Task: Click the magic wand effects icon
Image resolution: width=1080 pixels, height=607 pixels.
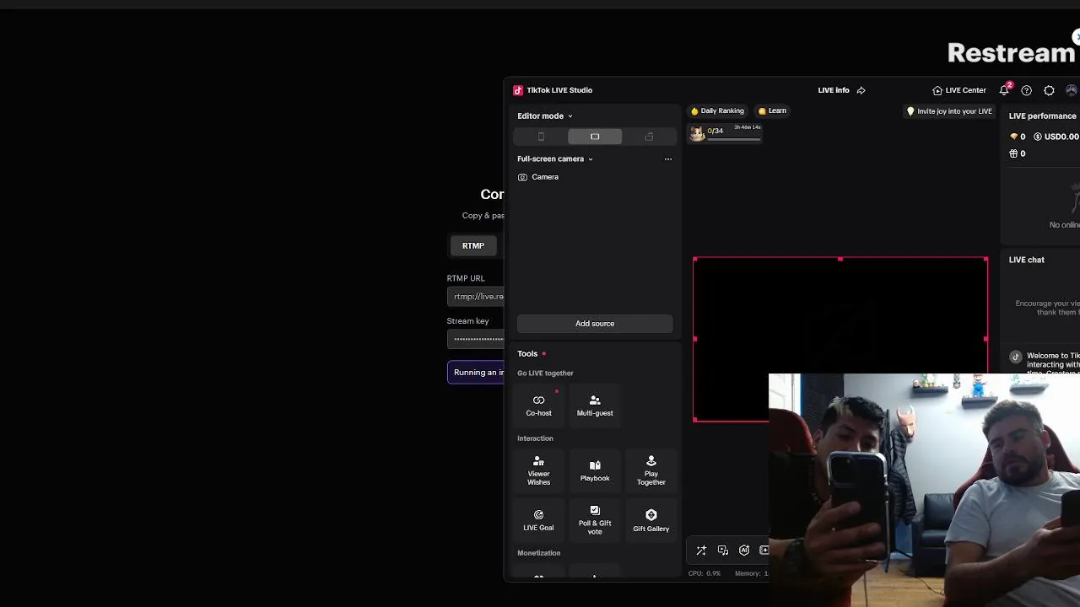Action: (x=701, y=551)
